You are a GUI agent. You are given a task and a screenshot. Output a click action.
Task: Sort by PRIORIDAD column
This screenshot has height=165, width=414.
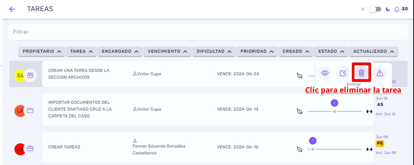(x=257, y=51)
